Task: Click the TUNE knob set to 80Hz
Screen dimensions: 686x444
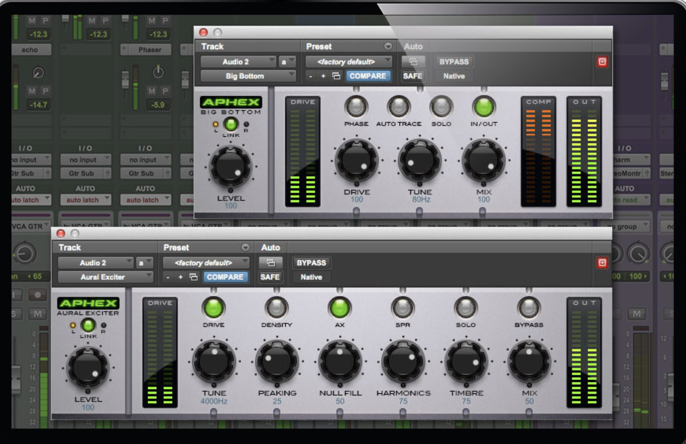Action: [420, 160]
